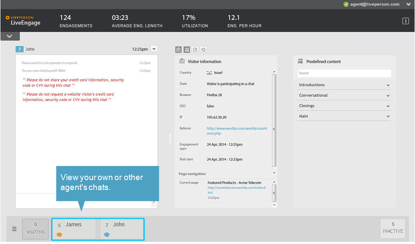This screenshot has height=244, width=415.
Task: Select the second info panel toolbar icon
Action: 187,50
